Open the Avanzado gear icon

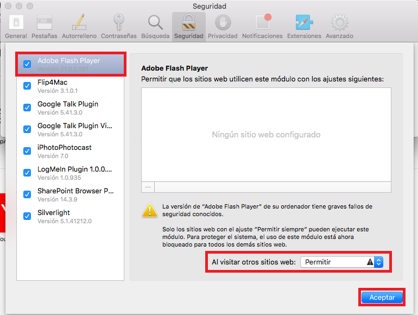[339, 22]
